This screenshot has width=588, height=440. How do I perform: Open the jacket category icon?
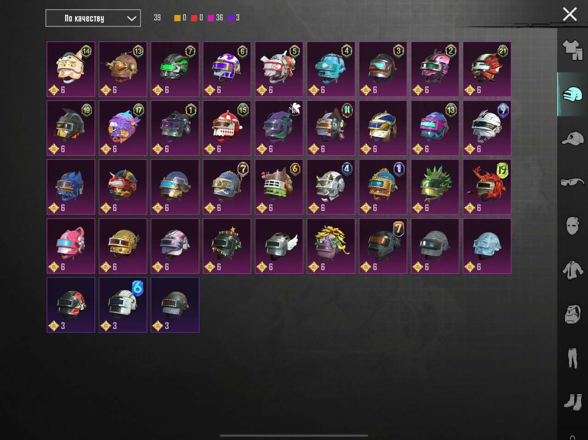pos(572,270)
